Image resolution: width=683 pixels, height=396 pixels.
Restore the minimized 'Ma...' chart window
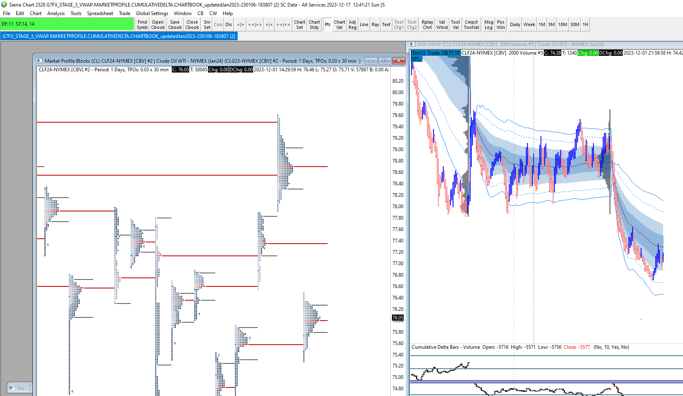pyautogui.click(x=19, y=388)
